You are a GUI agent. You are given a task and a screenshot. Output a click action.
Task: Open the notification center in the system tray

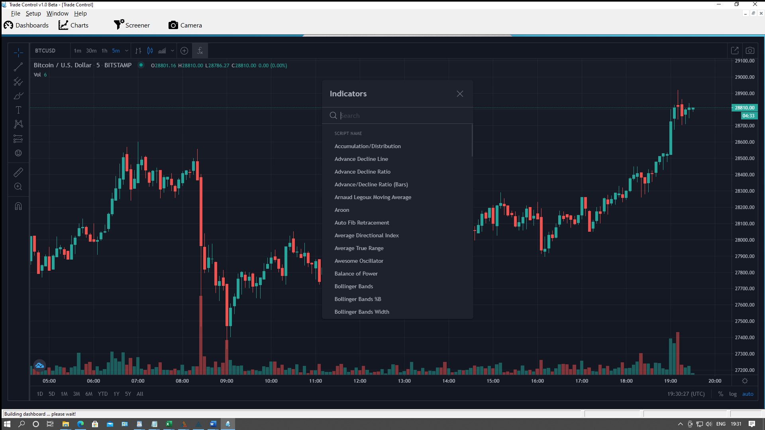click(x=752, y=424)
